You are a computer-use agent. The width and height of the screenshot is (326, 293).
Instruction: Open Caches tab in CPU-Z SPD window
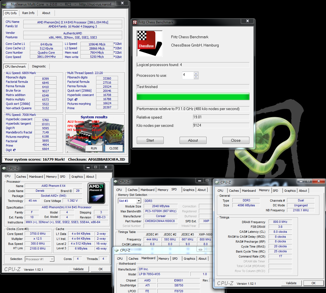(x=133, y=190)
